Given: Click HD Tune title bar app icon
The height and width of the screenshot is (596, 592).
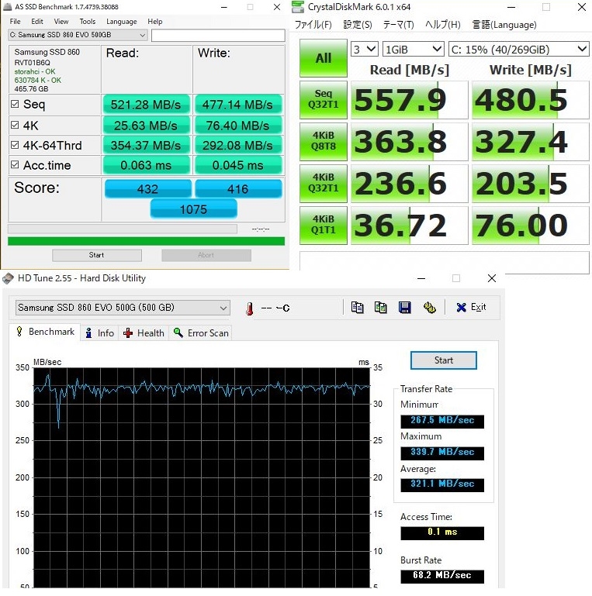Looking at the screenshot, I should (8, 278).
